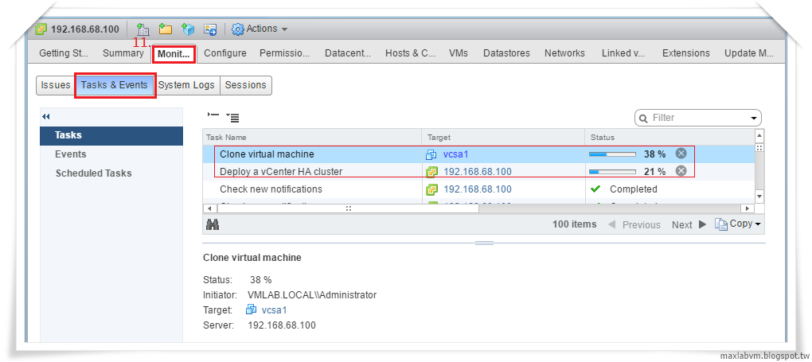Image resolution: width=812 pixels, height=362 pixels.
Task: Open the Copy dropdown menu
Action: point(739,224)
